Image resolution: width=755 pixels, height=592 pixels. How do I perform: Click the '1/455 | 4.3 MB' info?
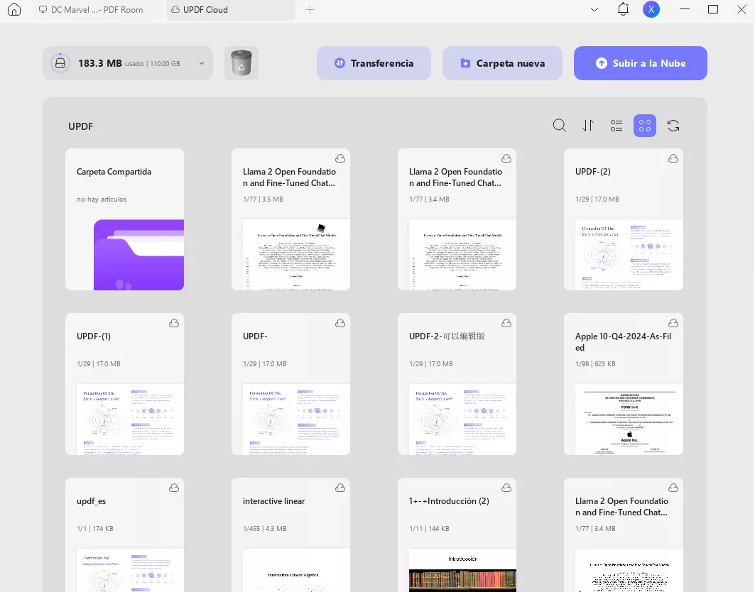click(264, 528)
